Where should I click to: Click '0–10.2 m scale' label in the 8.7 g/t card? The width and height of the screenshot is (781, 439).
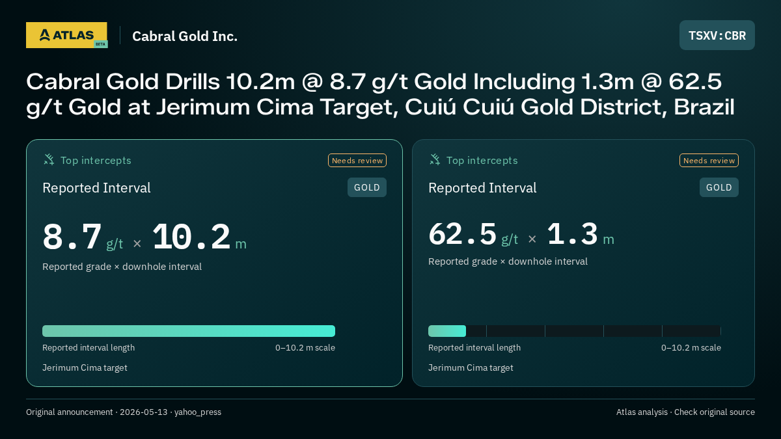305,348
